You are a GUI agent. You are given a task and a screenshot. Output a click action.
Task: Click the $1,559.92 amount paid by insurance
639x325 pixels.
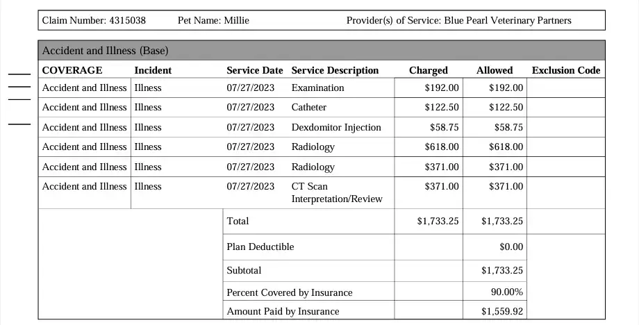502,312
